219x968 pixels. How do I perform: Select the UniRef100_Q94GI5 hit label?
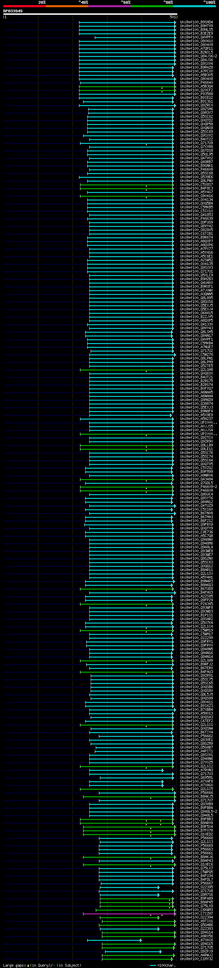click(196, 944)
